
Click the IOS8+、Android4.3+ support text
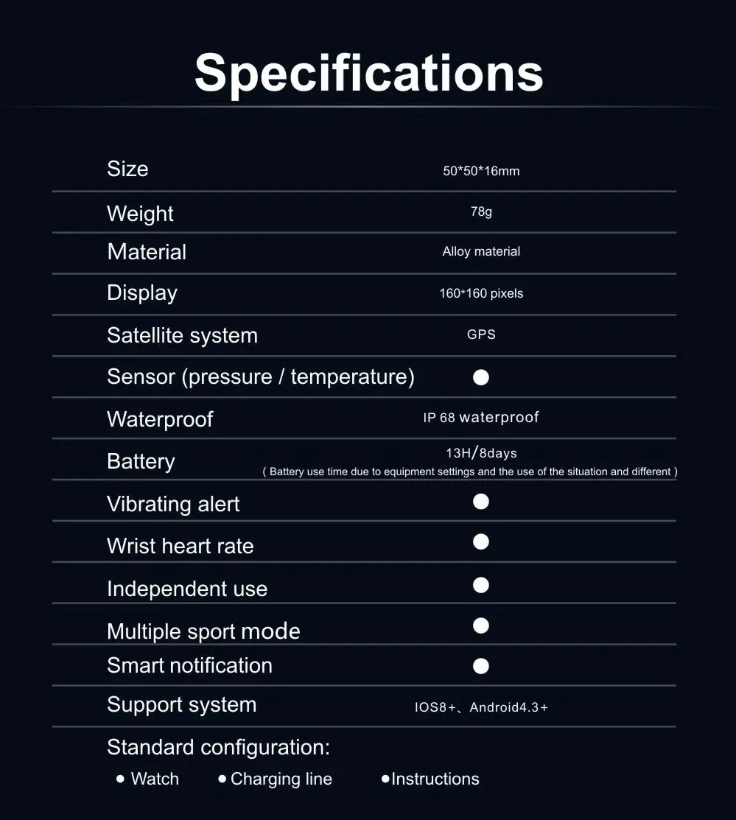481,707
